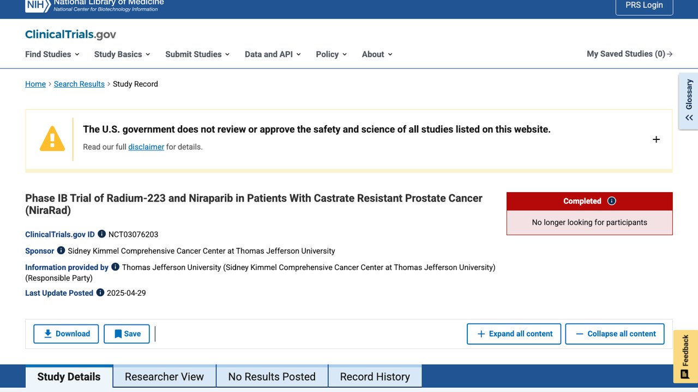Click the NIH National Library of Medicine logo

94,5
